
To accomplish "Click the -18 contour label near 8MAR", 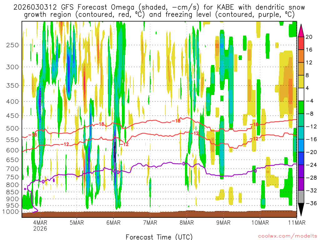I will pyautogui.click(x=176, y=121).
